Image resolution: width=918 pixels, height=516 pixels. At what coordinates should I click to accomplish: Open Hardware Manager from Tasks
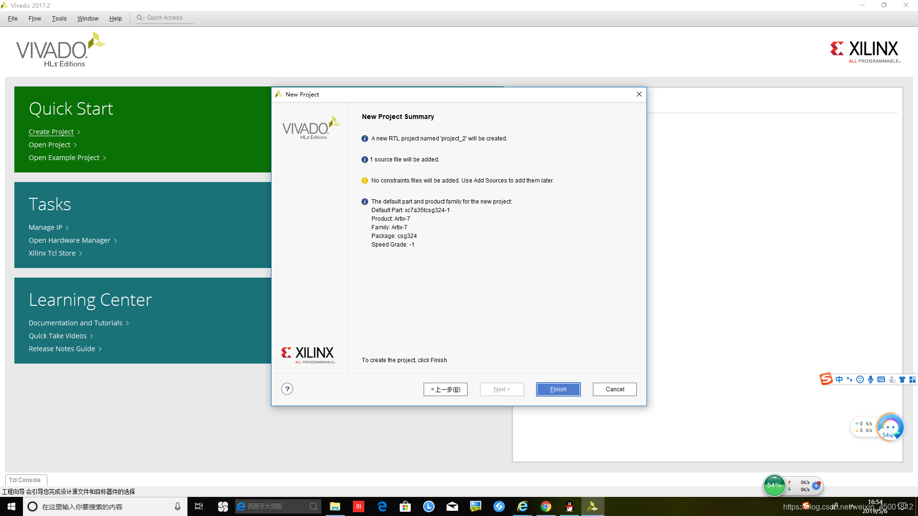coord(69,240)
